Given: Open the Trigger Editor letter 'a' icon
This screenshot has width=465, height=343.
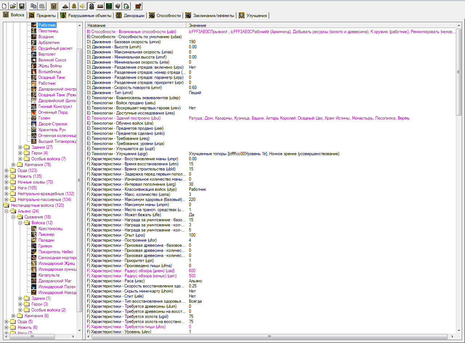Looking at the screenshot, I should tap(74, 6).
